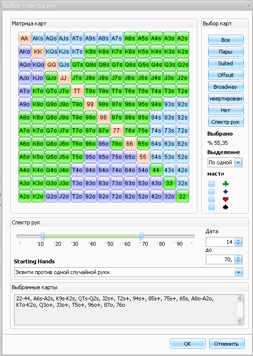Image resolution: width=253 pixels, height=356 pixels.
Task: Click down arrow of selected cards scrollbar
Action: (x=239, y=320)
